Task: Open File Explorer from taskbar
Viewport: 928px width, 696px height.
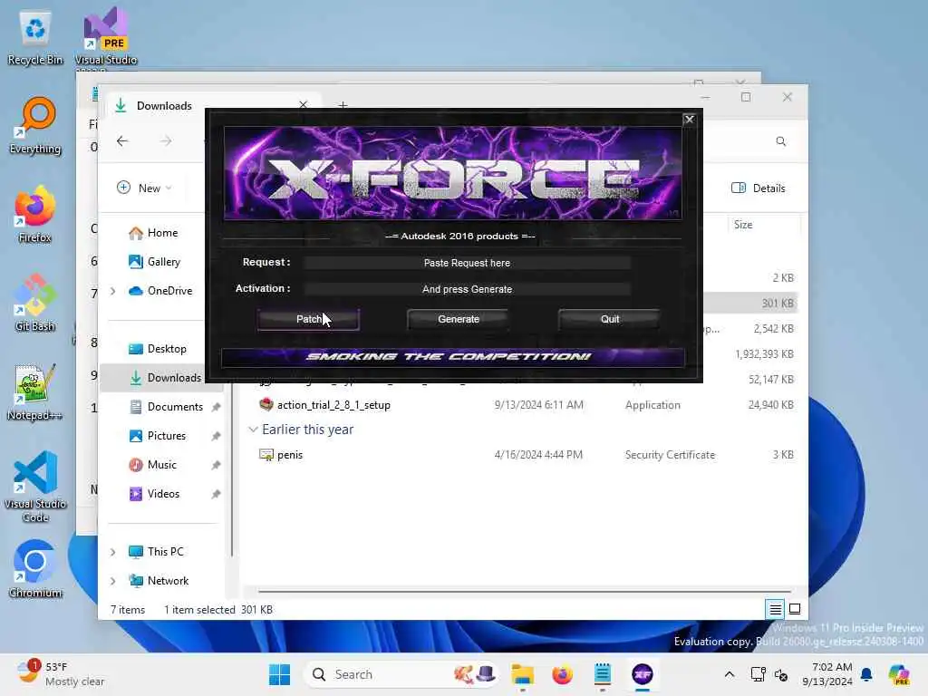Action: point(523,674)
